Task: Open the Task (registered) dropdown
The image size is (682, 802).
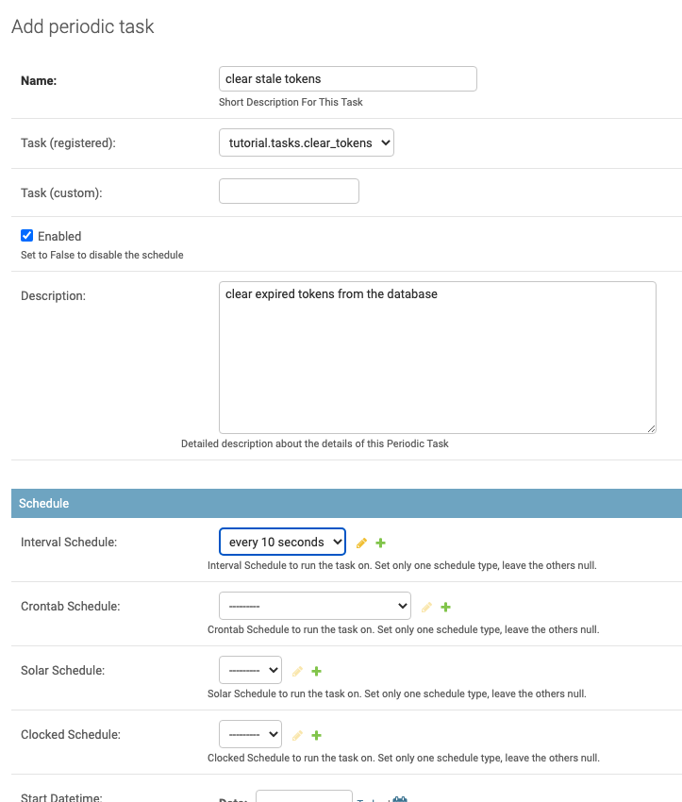Action: (x=306, y=142)
